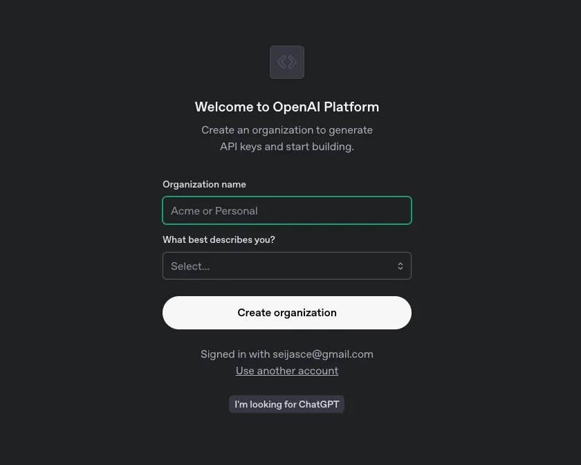The height and width of the screenshot is (465, 581).
Task: Open the 'What best describes you?' dropdown
Action: [287, 266]
